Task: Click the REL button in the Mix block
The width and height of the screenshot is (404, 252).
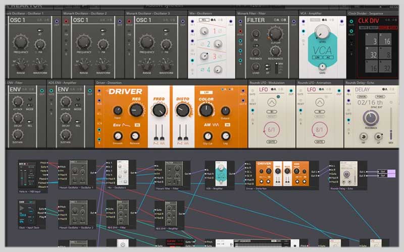Action: coord(204,20)
